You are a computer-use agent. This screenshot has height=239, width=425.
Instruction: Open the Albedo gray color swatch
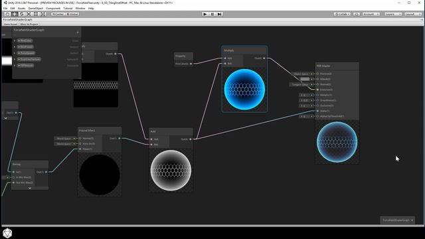[x=305, y=79]
